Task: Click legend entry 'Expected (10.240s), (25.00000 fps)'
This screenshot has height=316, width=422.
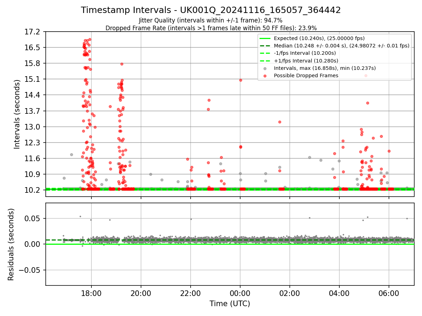Action: (x=319, y=38)
